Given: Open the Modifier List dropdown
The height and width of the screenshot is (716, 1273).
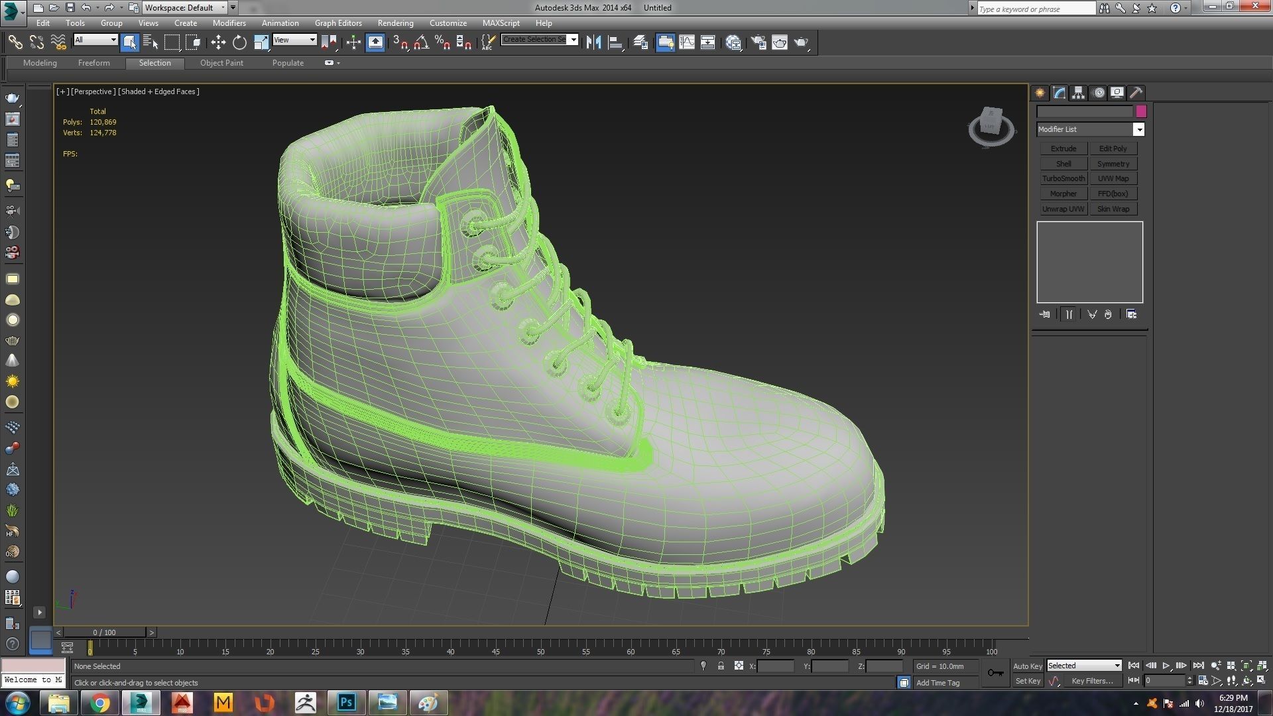Looking at the screenshot, I should tap(1090, 129).
